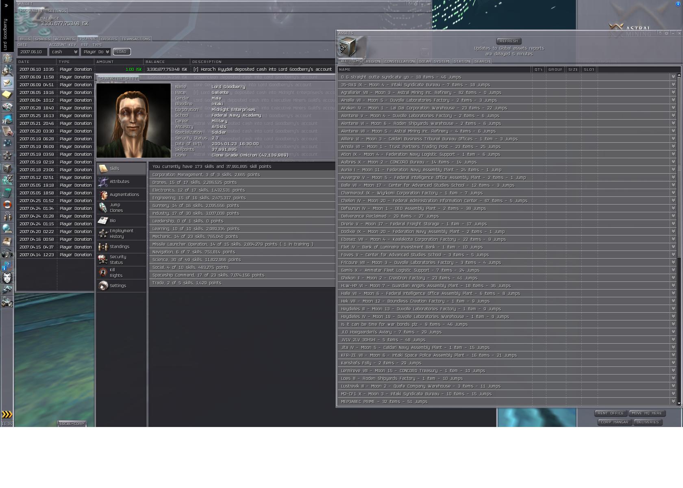
Task: Open the headphones jukebox icon in sidebar
Action: (x=7, y=253)
